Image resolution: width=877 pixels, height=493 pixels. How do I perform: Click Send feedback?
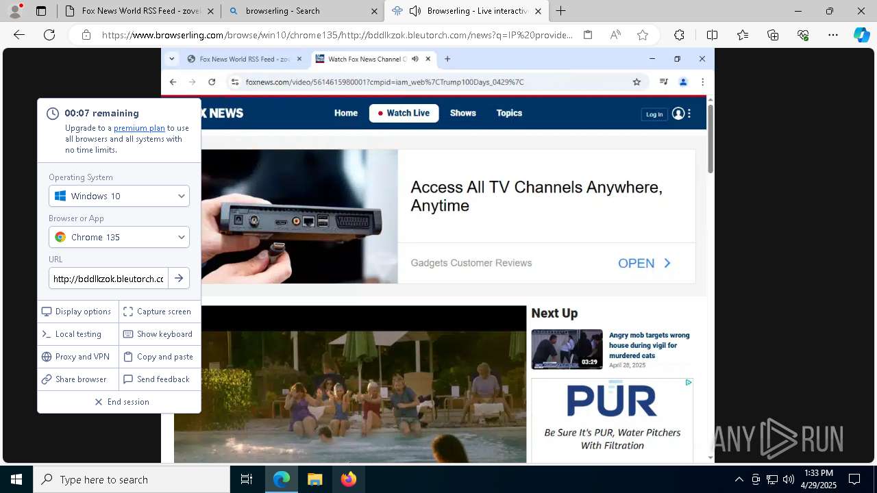158,379
